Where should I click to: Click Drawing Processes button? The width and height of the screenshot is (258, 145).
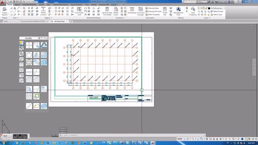153,11
